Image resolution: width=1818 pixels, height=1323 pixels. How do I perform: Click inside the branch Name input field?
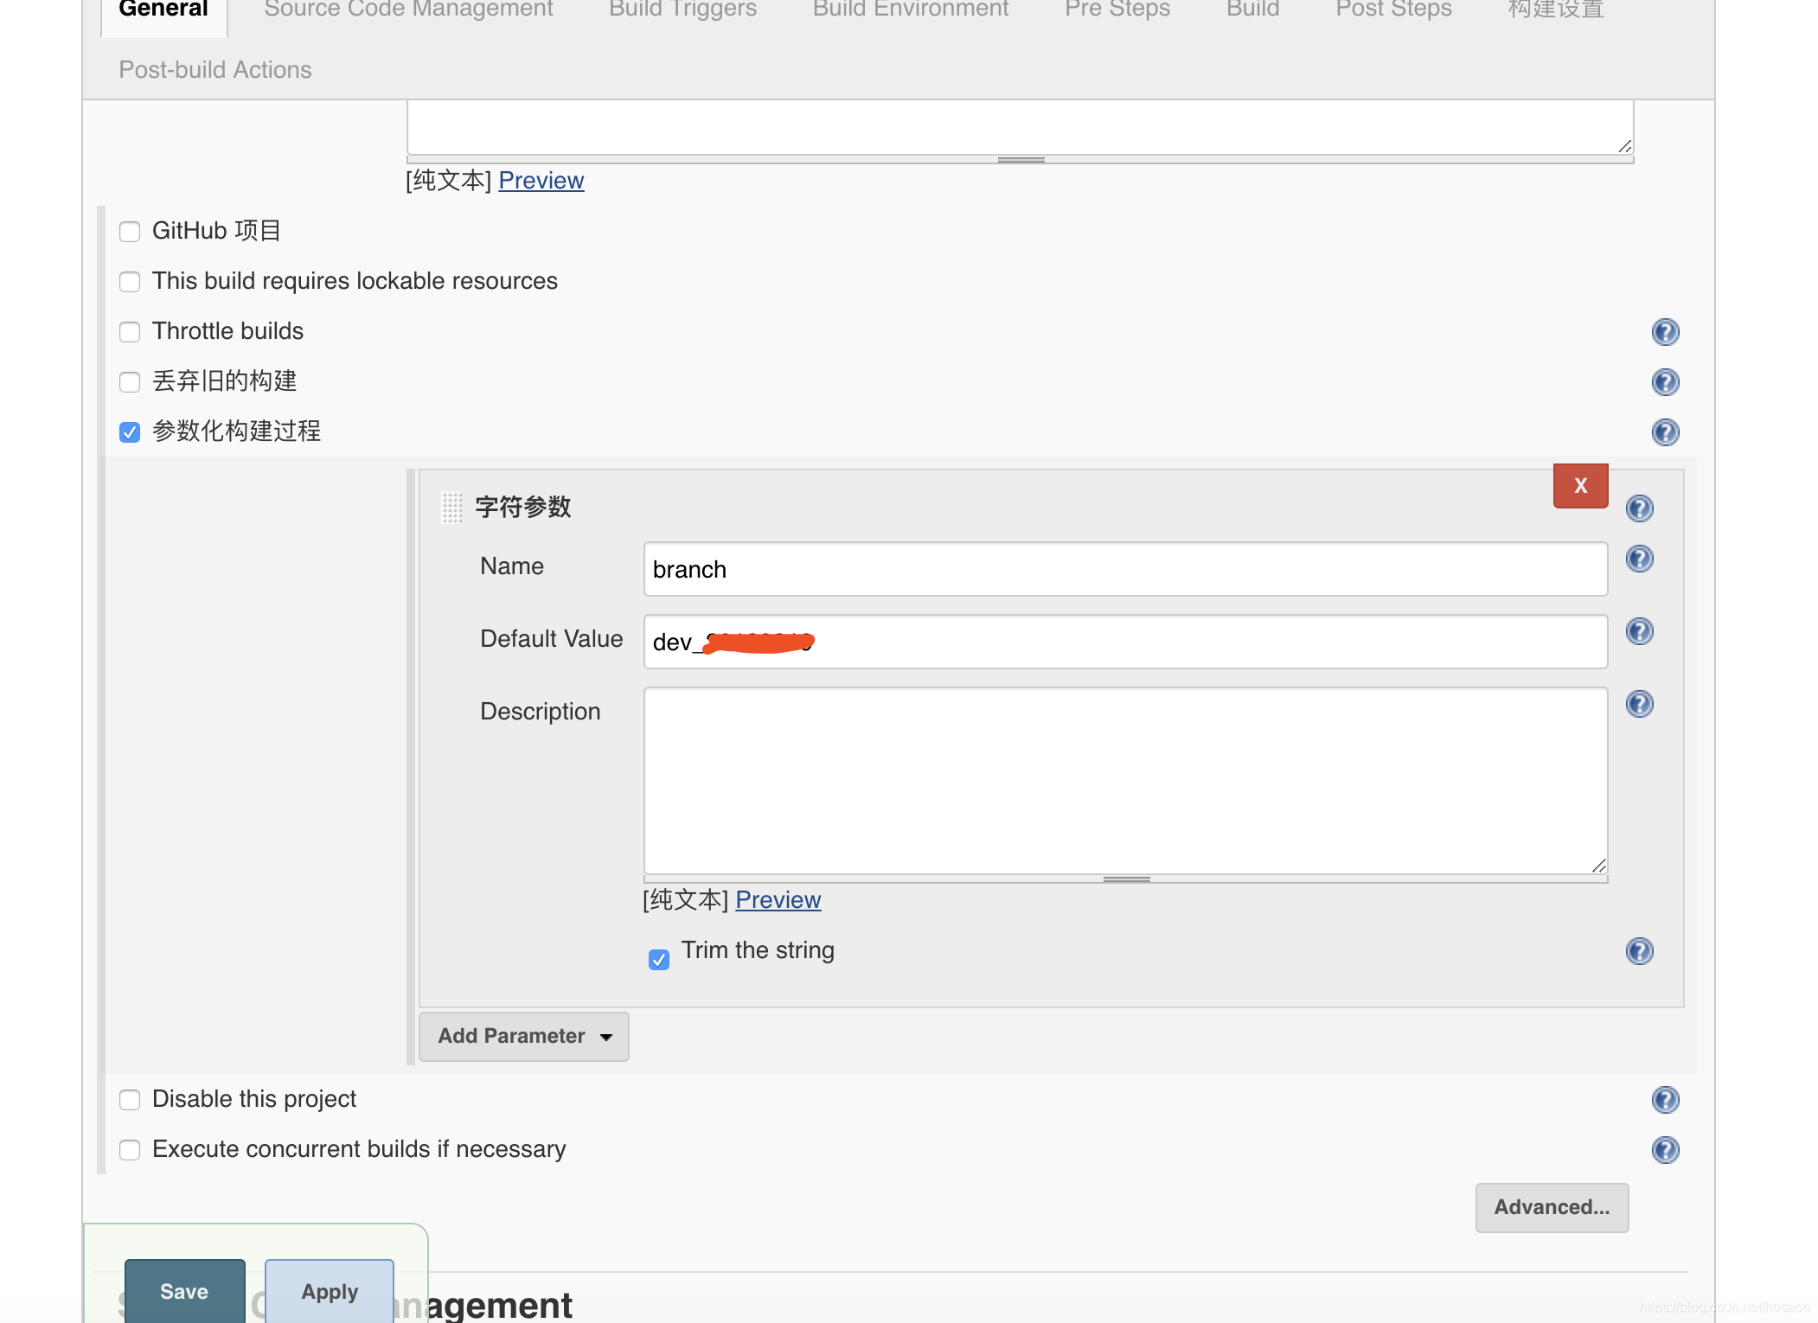[x=1124, y=569]
